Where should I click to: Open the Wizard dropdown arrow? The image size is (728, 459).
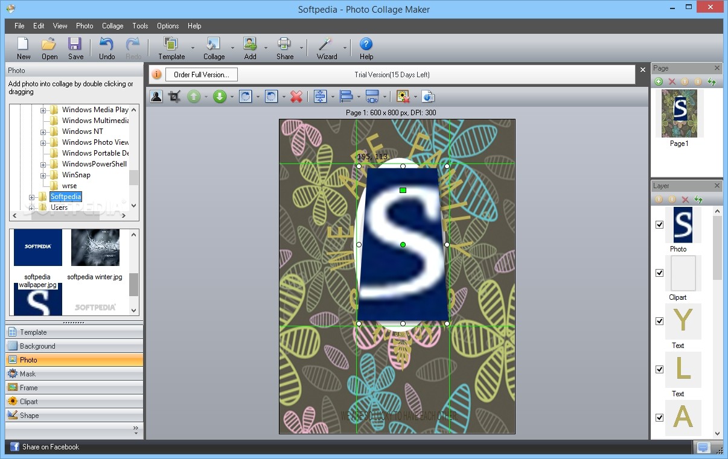click(x=345, y=48)
